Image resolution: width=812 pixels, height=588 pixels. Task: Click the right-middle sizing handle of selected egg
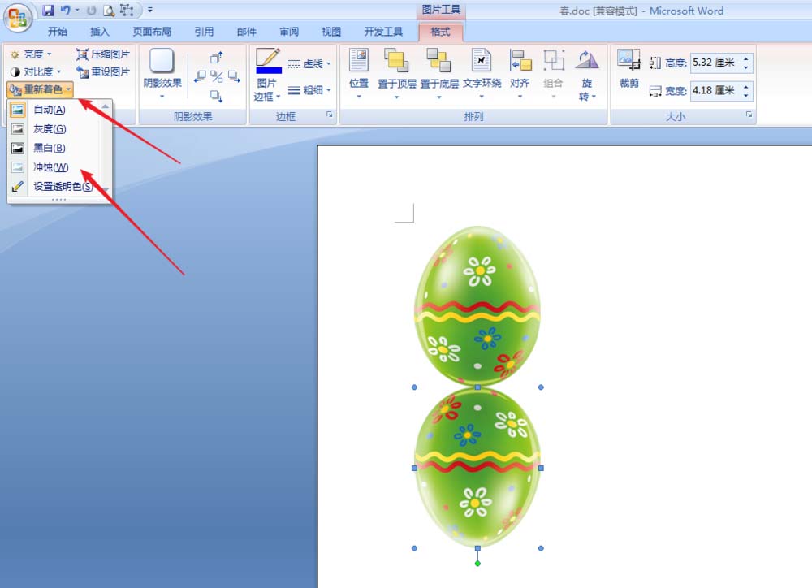541,468
